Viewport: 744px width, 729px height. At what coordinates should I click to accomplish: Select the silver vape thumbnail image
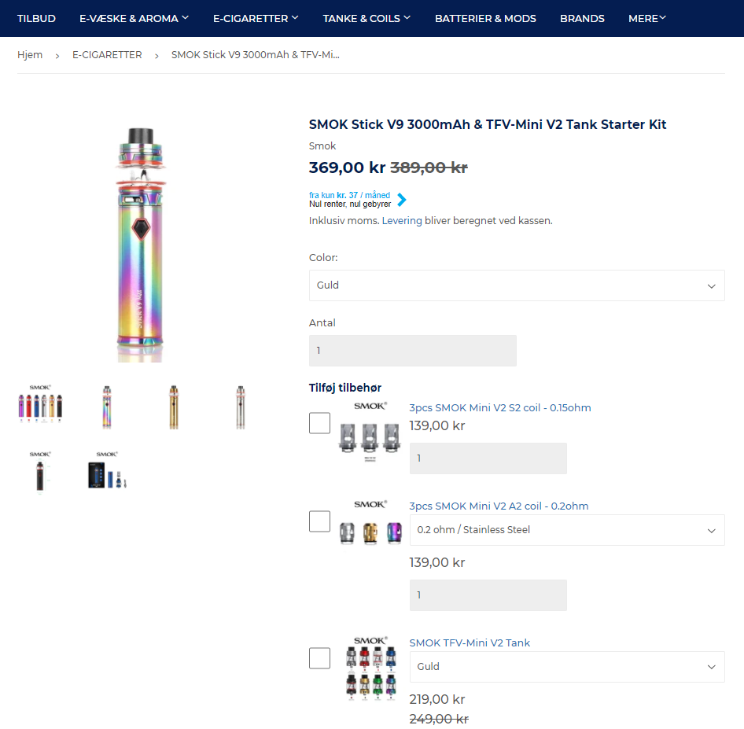241,407
